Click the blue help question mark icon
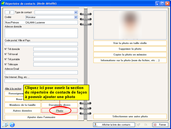The width and height of the screenshot is (171, 129). (x=12, y=124)
